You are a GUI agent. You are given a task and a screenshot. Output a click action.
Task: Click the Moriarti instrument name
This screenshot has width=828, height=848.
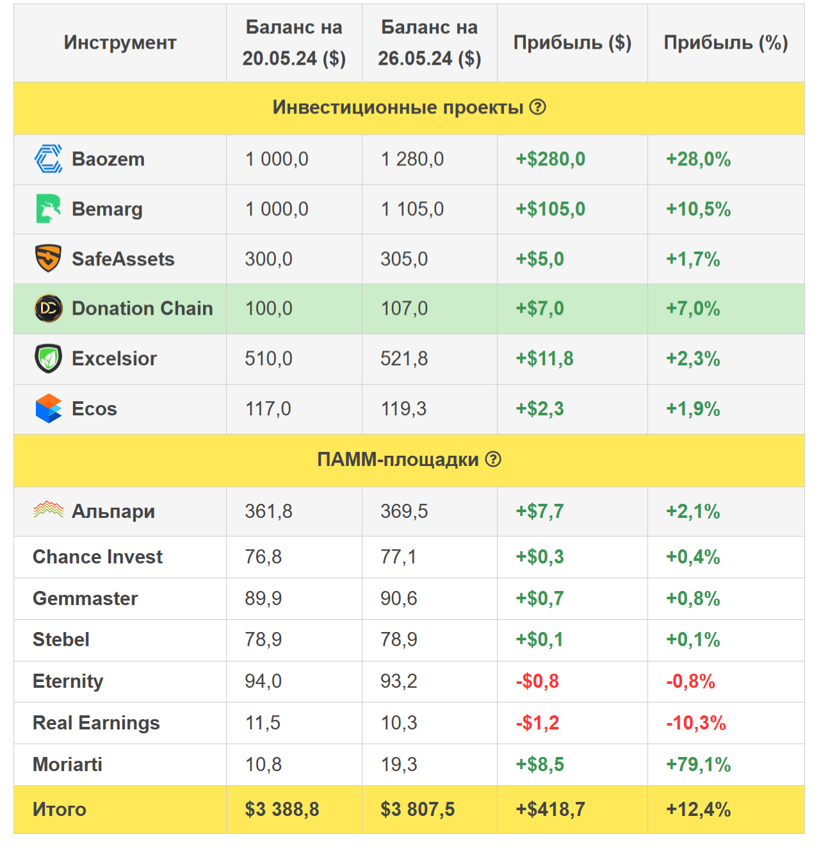[x=67, y=765]
